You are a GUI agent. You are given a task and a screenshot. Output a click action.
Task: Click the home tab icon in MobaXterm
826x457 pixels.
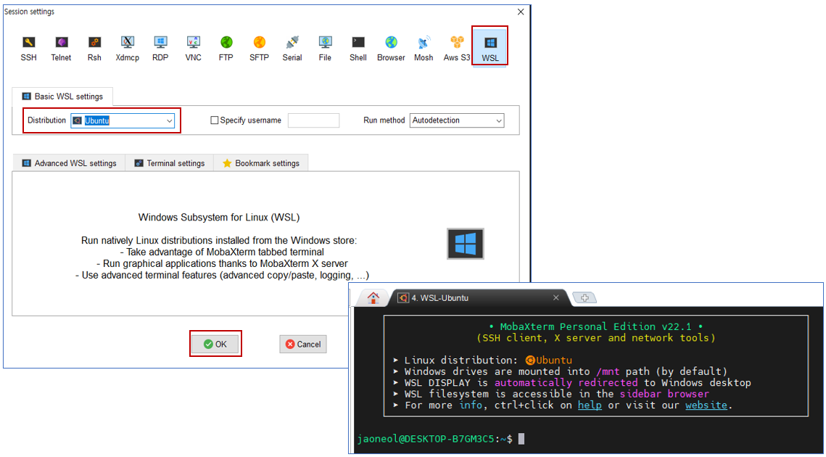[373, 298]
